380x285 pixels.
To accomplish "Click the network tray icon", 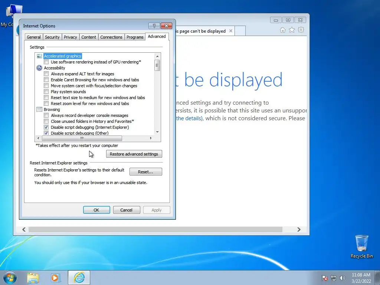I will [334, 278].
